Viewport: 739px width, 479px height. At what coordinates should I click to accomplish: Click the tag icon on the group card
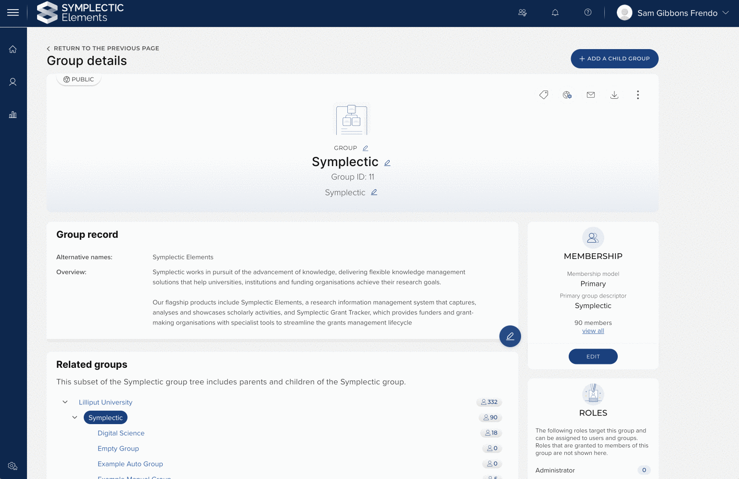click(544, 95)
